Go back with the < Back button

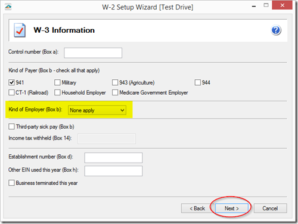[197, 209]
